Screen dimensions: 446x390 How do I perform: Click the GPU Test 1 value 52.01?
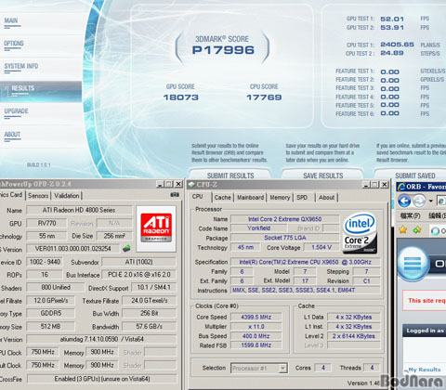click(392, 19)
